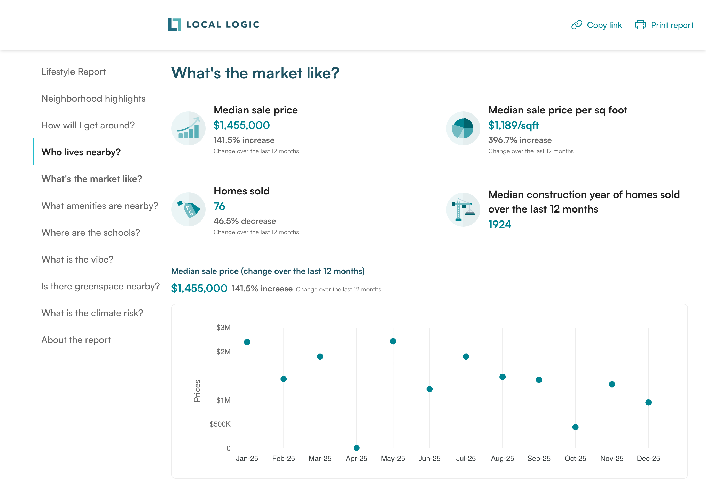Open the Where are the schools? section
Viewport: 706px width, 490px height.
(90, 233)
